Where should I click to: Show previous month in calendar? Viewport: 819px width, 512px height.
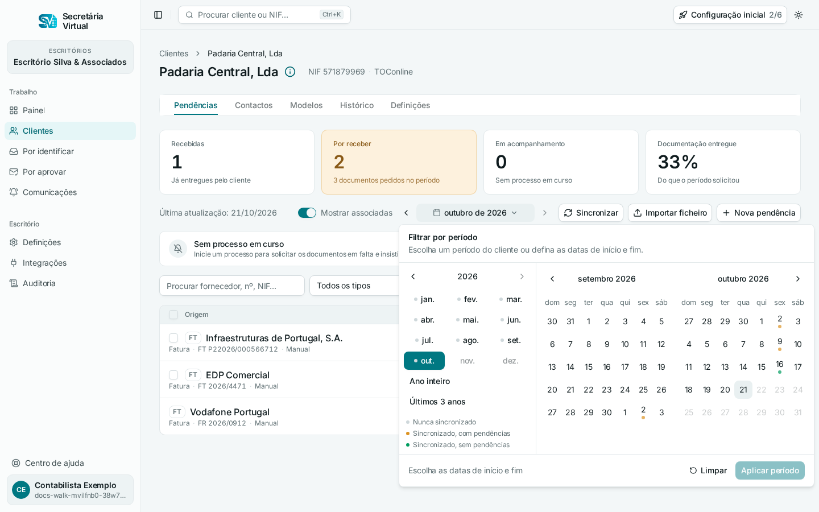[552, 279]
